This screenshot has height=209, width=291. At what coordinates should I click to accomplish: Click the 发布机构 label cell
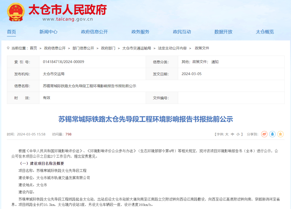[23, 74]
